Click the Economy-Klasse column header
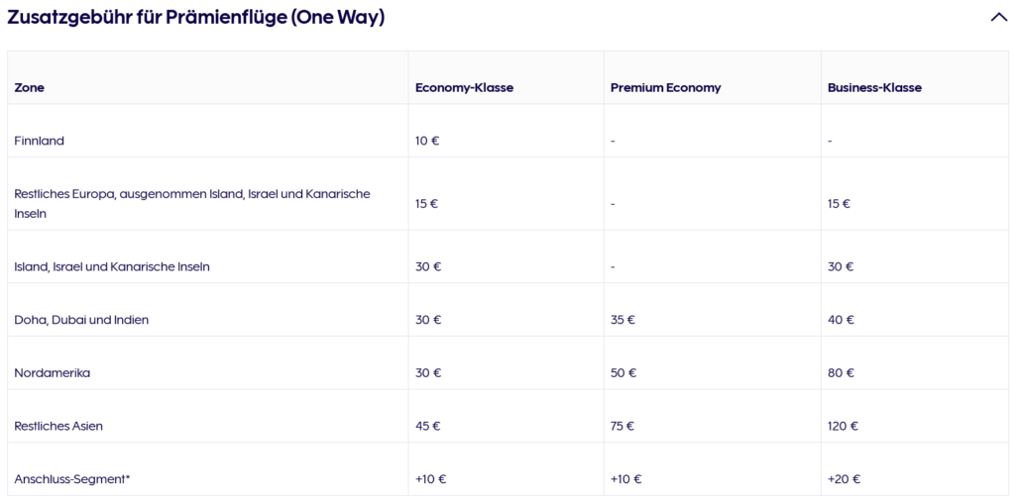 click(464, 88)
